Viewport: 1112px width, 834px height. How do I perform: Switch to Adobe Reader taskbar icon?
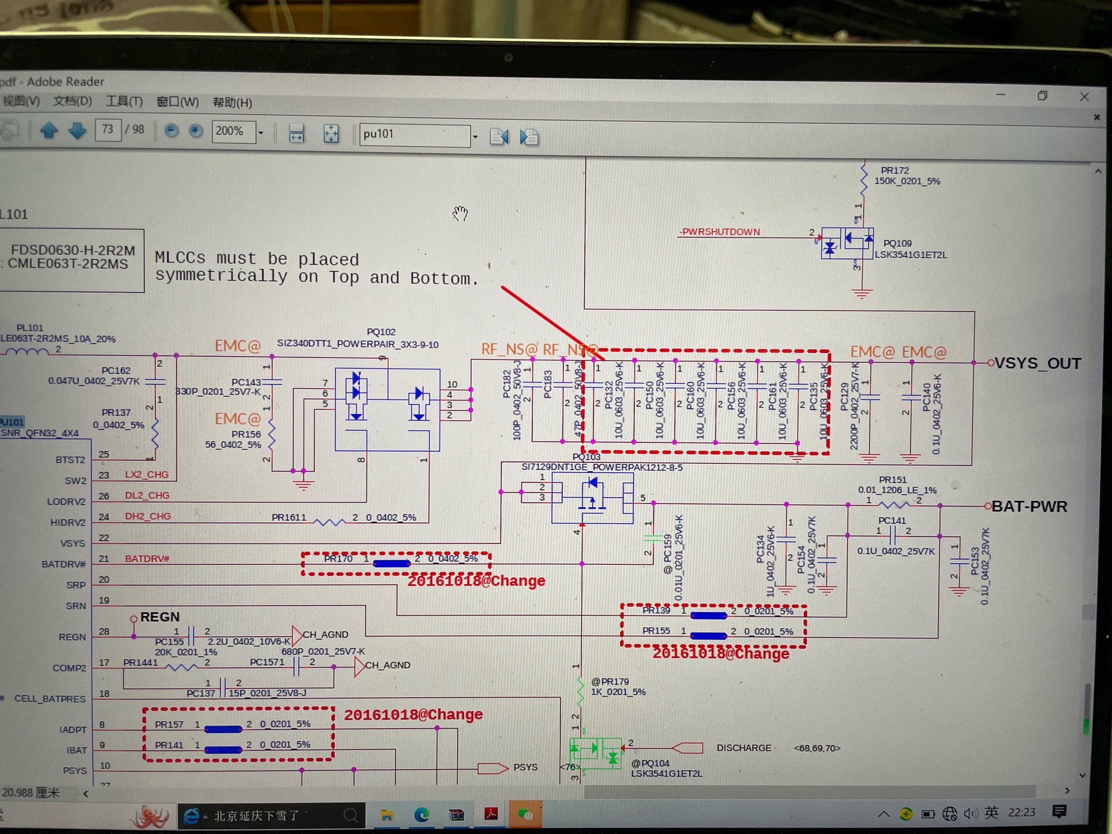pos(491,814)
